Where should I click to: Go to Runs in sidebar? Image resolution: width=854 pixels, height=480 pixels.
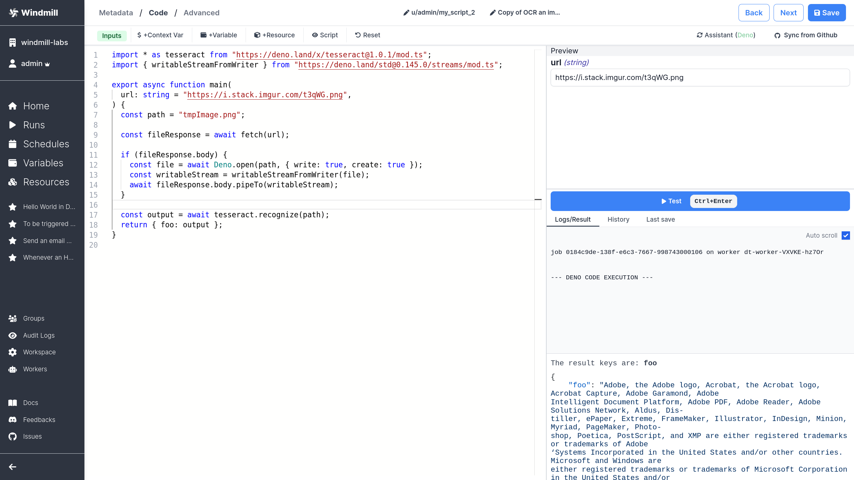coord(34,125)
